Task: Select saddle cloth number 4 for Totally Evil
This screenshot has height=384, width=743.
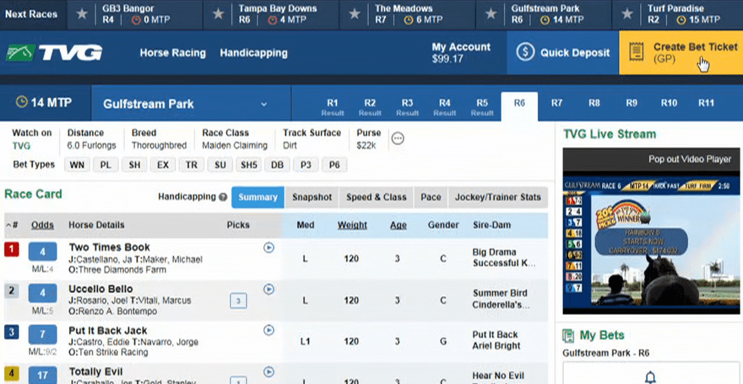Action: click(11, 374)
